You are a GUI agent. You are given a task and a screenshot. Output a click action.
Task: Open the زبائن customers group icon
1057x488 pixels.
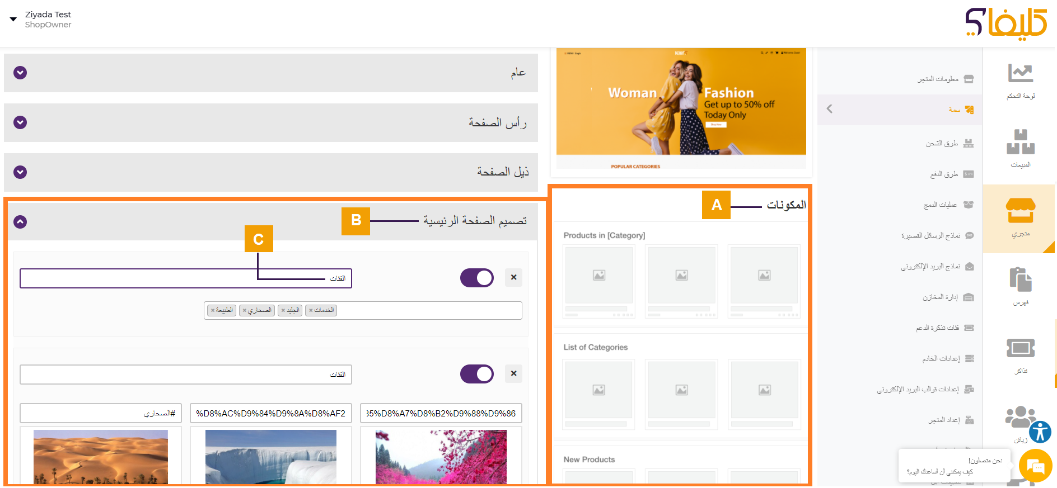(x=1019, y=417)
